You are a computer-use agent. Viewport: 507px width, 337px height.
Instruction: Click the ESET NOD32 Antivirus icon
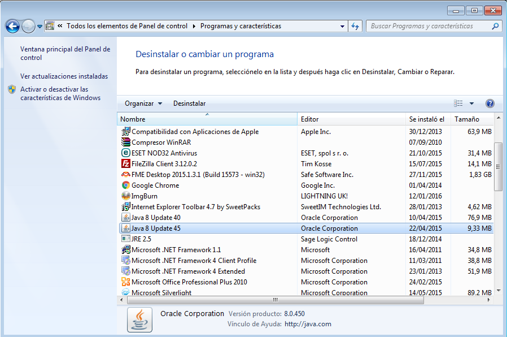click(x=126, y=153)
